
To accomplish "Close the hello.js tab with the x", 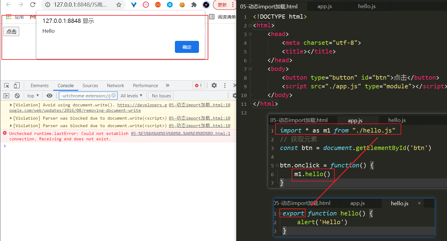I will [419, 203].
